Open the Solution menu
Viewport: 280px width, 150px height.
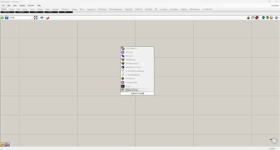click(x=31, y=5)
